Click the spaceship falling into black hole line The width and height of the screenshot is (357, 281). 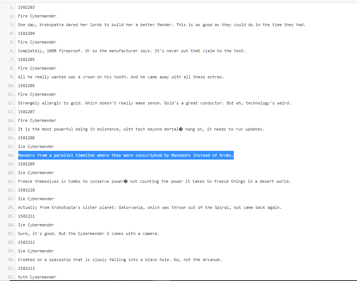(x=120, y=260)
